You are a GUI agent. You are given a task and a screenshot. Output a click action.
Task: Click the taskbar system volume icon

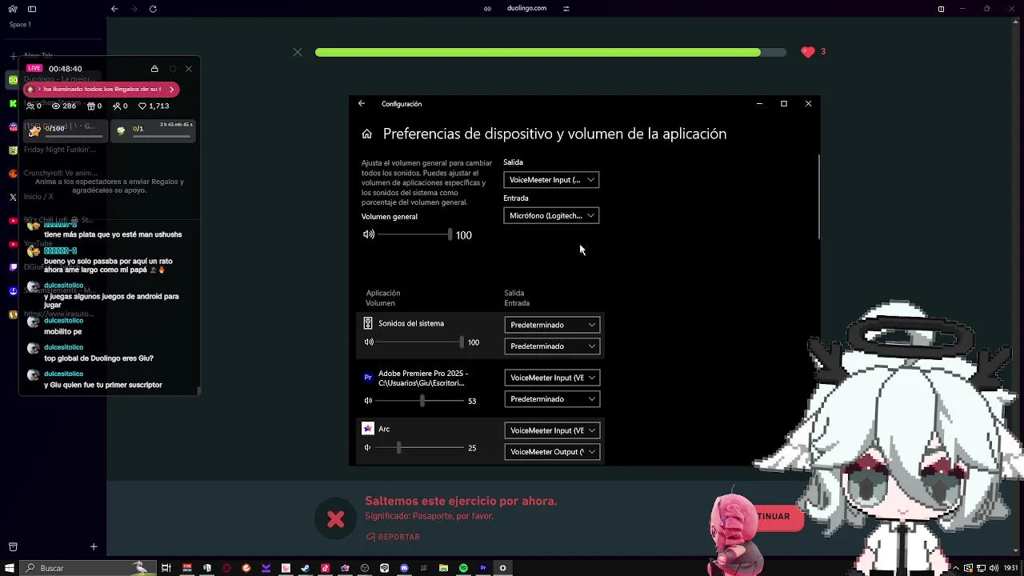(994, 568)
